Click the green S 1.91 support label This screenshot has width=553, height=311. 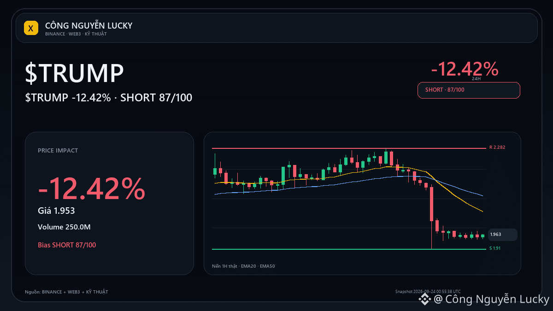(495, 249)
